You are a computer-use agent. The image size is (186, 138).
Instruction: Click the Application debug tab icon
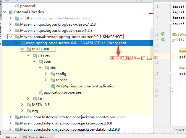(x=25, y=137)
